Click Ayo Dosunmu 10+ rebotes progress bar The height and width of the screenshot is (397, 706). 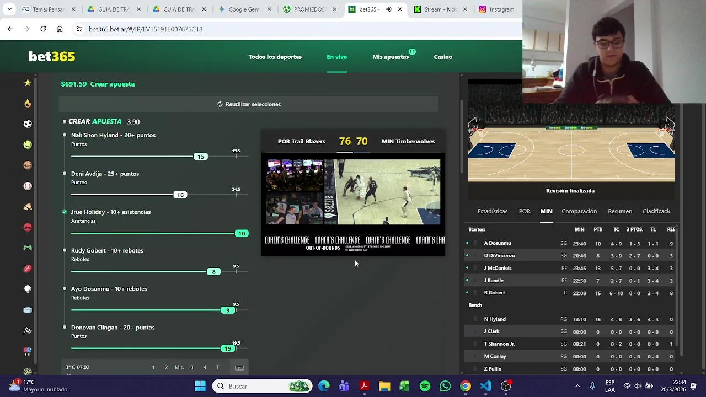click(159, 310)
